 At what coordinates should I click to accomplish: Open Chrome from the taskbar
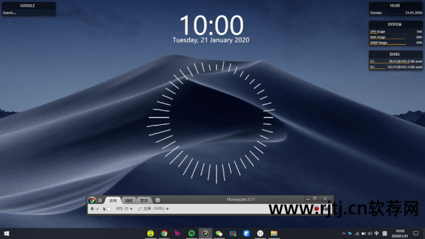coord(164,233)
